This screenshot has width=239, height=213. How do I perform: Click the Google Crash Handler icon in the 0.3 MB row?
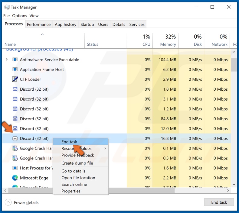[x=15, y=158]
